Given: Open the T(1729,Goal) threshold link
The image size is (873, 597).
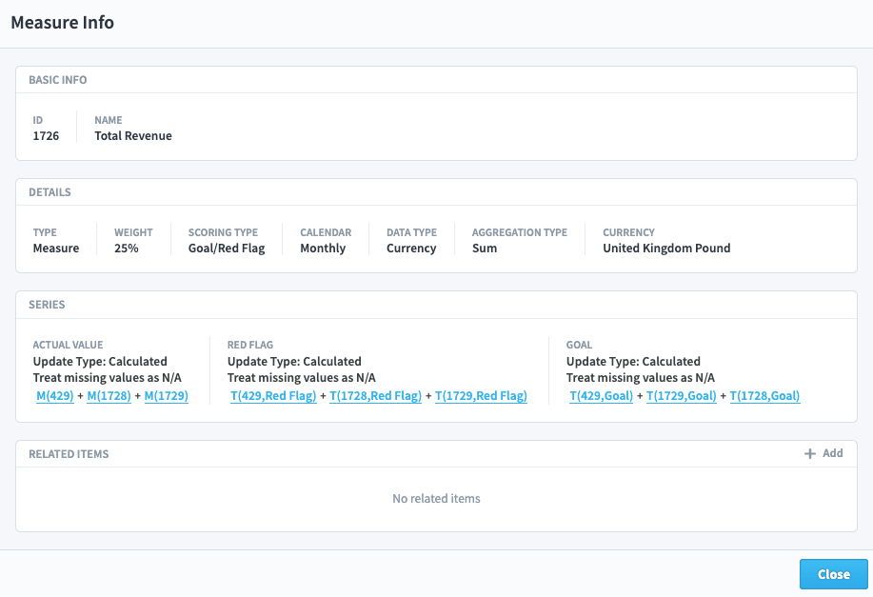Looking at the screenshot, I should 681,396.
